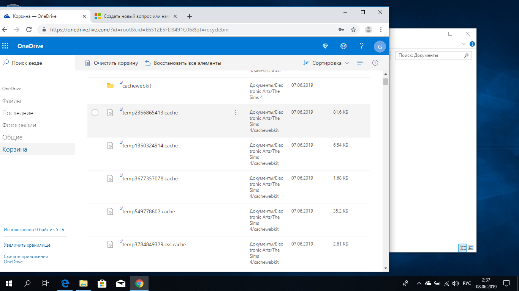Select Корзина in the sidebar

pos(38,149)
